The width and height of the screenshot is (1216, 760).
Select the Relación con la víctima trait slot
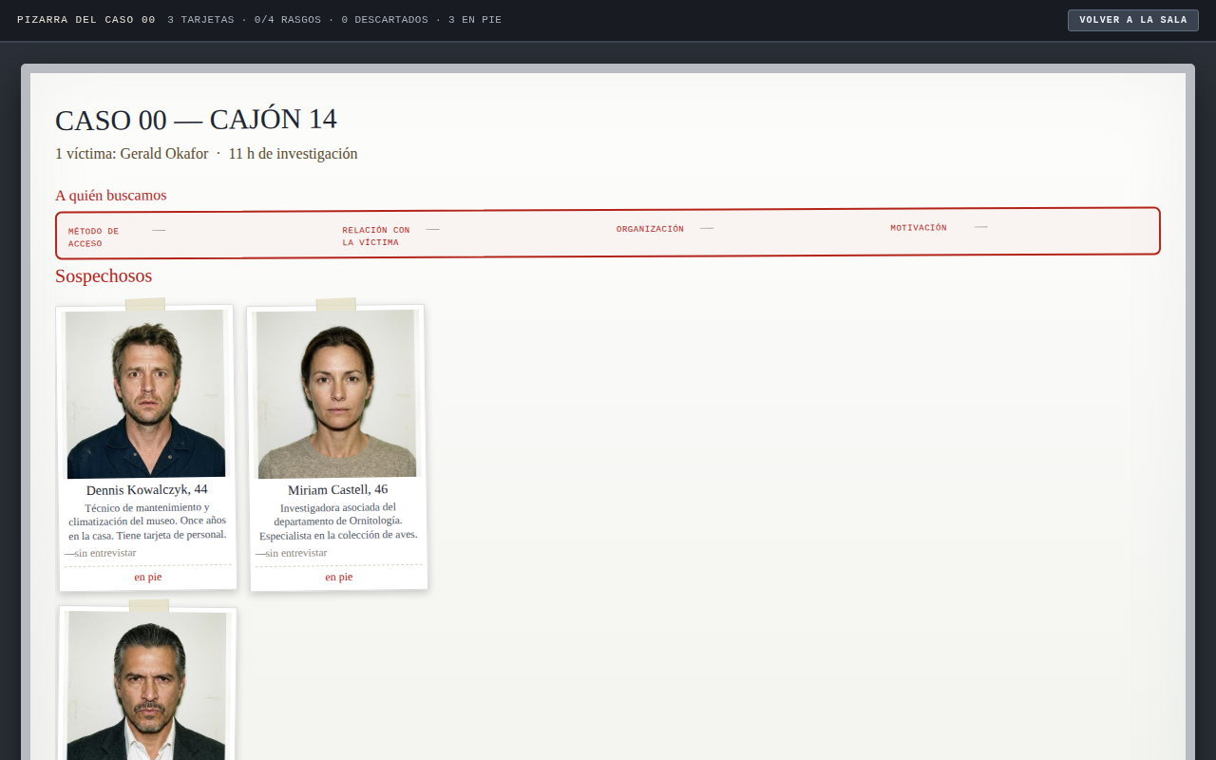pyautogui.click(x=468, y=236)
